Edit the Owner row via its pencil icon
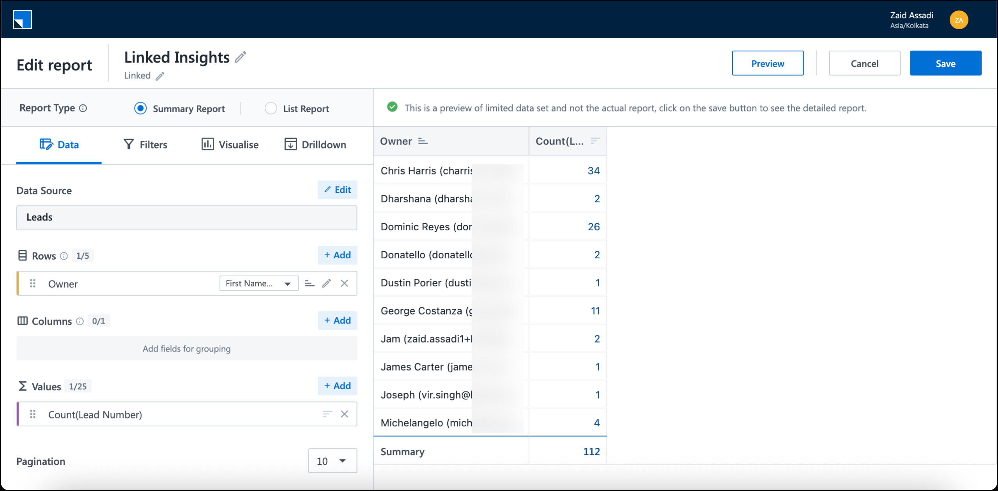The height and width of the screenshot is (491, 998). pos(327,283)
